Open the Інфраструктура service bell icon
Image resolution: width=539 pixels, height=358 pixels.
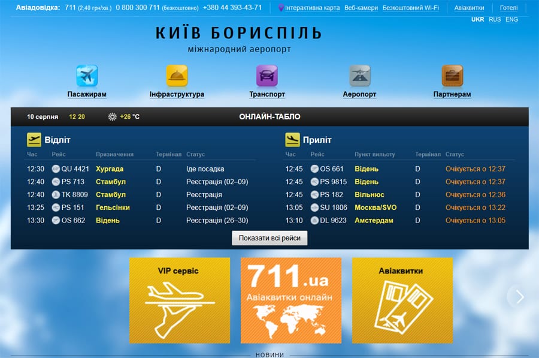(x=177, y=76)
